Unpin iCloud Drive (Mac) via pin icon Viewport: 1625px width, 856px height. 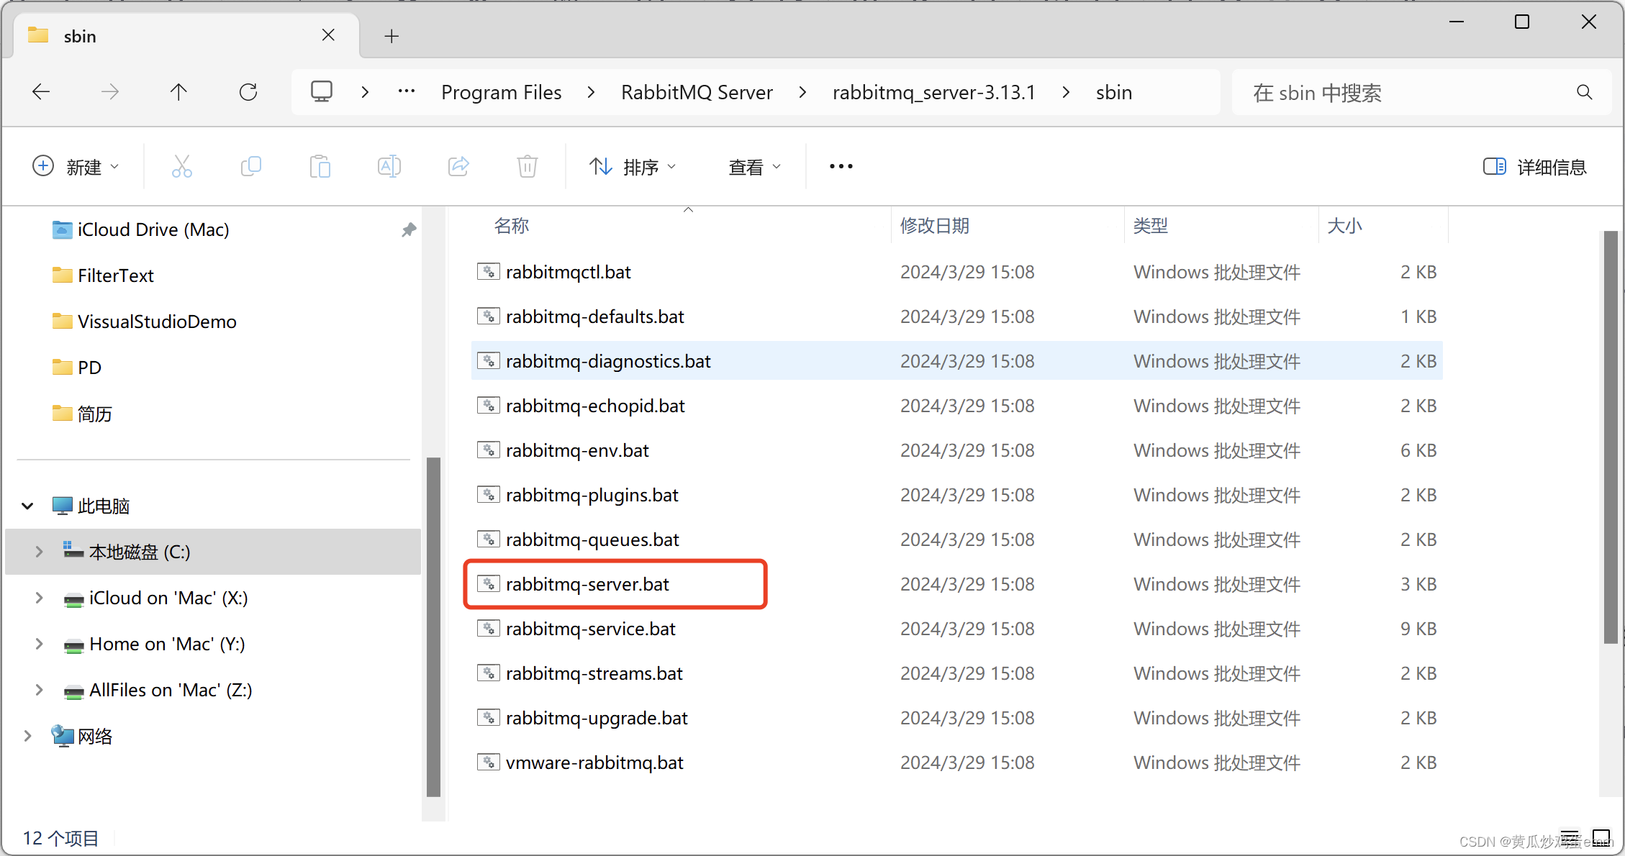click(x=409, y=229)
